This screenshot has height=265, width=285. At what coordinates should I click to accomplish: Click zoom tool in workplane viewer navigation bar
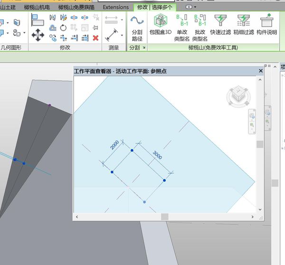pos(252,116)
